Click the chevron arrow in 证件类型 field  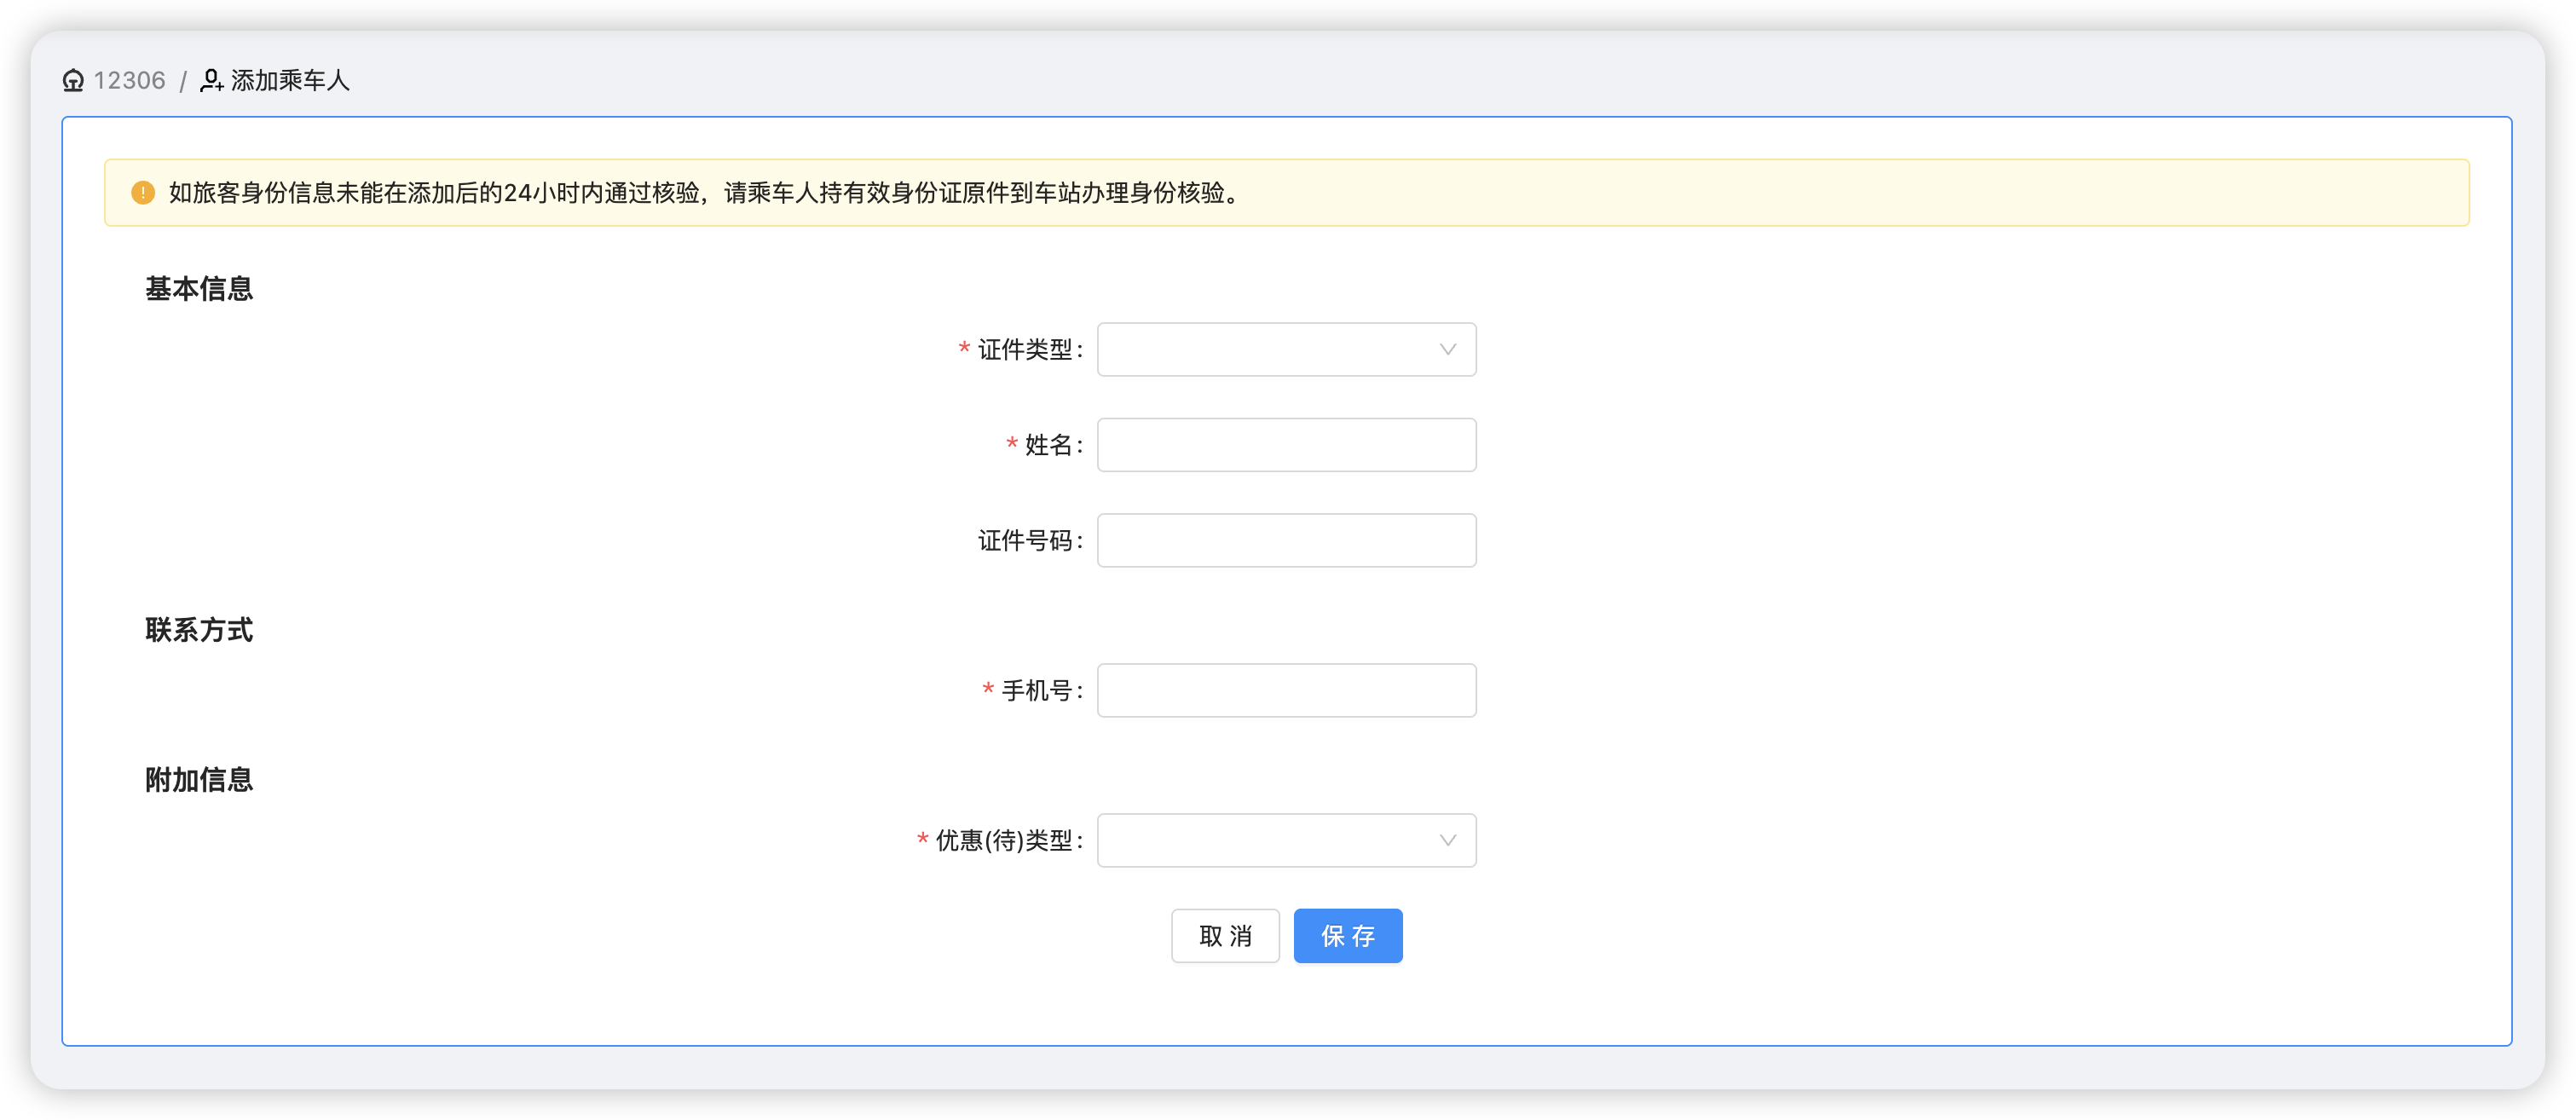(1447, 349)
